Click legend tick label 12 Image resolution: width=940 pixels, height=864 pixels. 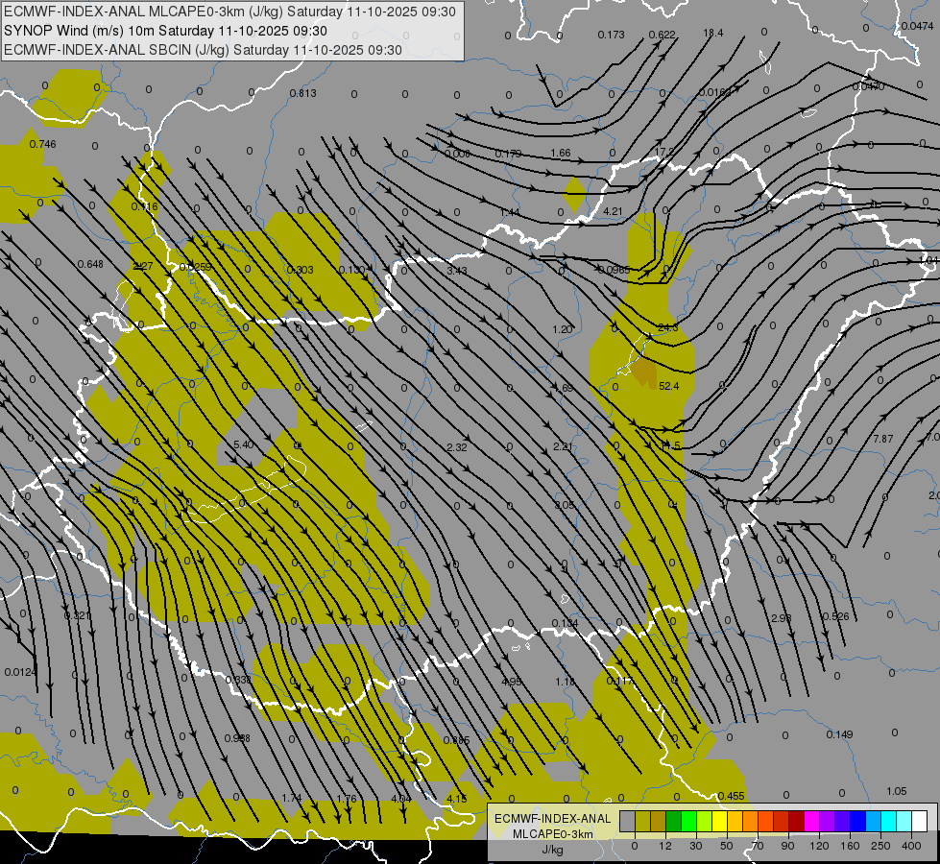(664, 846)
